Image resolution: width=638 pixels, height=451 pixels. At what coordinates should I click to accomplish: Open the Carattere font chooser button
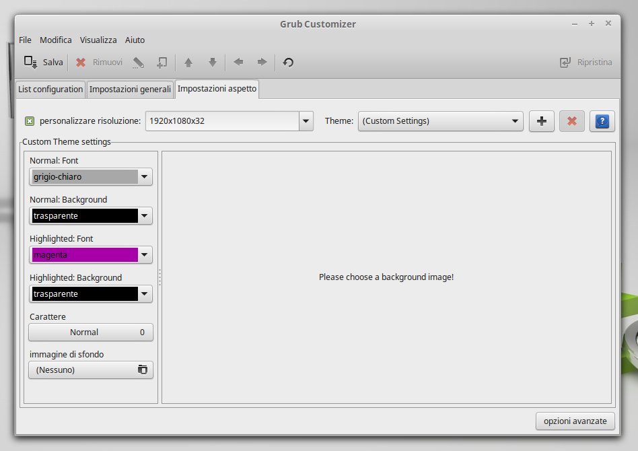tap(91, 332)
